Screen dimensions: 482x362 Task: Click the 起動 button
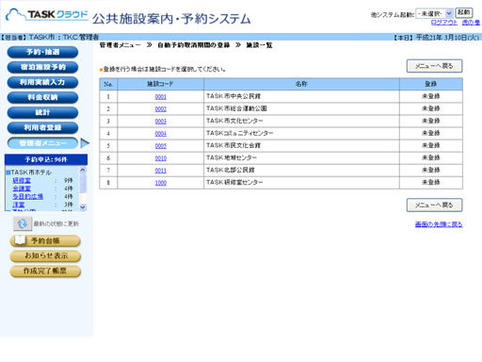point(464,12)
